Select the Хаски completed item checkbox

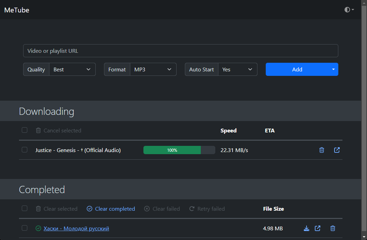25,228
